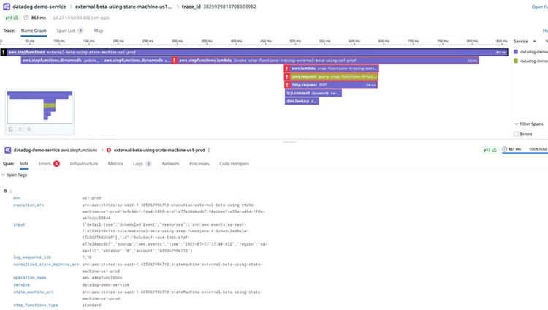Collapse the span tags JSON tree toggle
This screenshot has width=548, height=310.
(5, 191)
